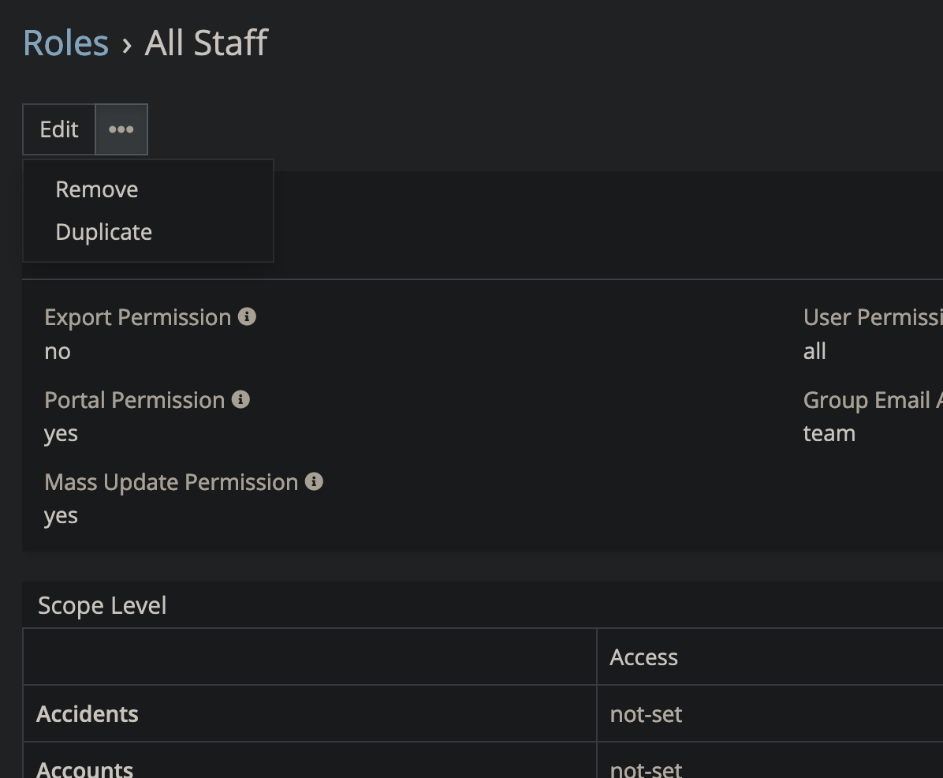Click the Access column header
Screen dimensions: 943x778
coord(643,657)
